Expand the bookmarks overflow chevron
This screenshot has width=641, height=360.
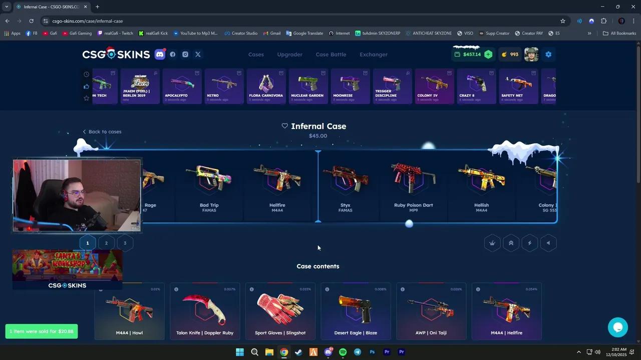589,33
